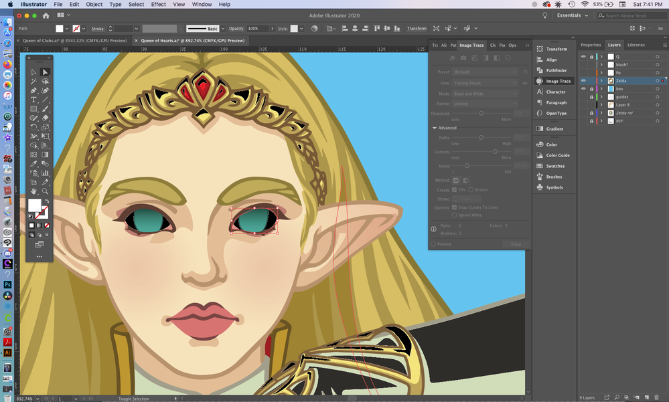Click the Transform link in control bar

[x=417, y=29]
